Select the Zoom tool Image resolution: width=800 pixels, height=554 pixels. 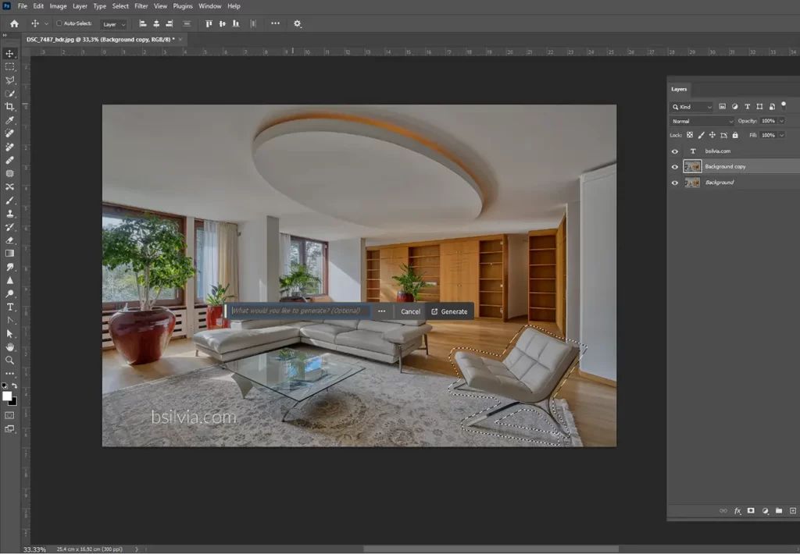click(x=9, y=360)
